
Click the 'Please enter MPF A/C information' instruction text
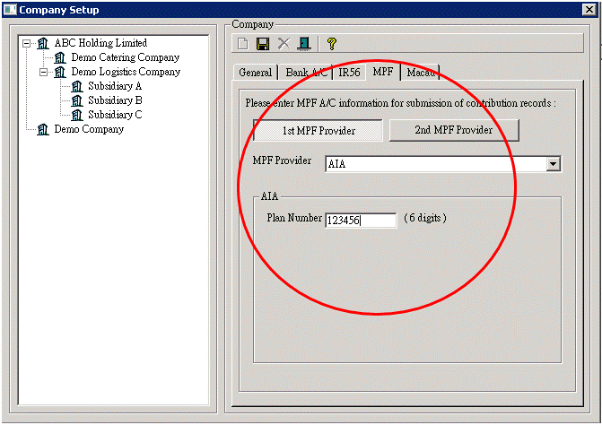pyautogui.click(x=400, y=103)
